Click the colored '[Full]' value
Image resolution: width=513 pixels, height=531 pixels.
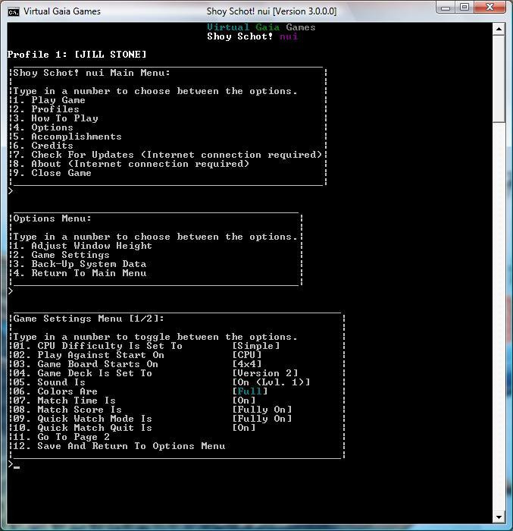pyautogui.click(x=250, y=392)
